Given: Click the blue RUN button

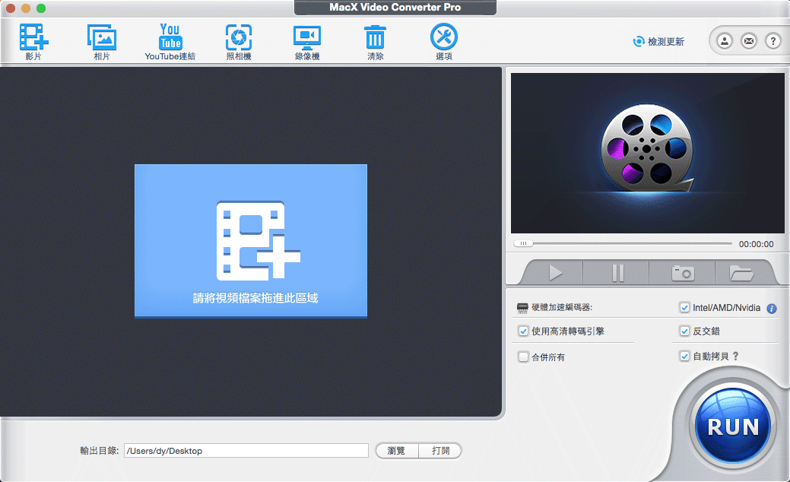Looking at the screenshot, I should (x=733, y=426).
